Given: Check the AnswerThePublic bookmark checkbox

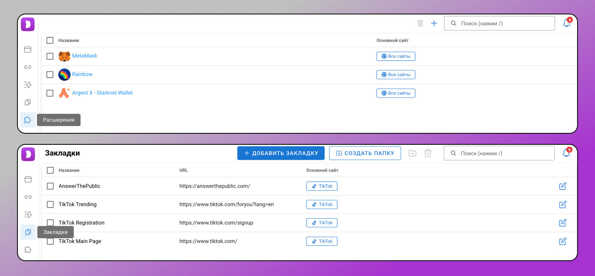Looking at the screenshot, I should tap(50, 186).
